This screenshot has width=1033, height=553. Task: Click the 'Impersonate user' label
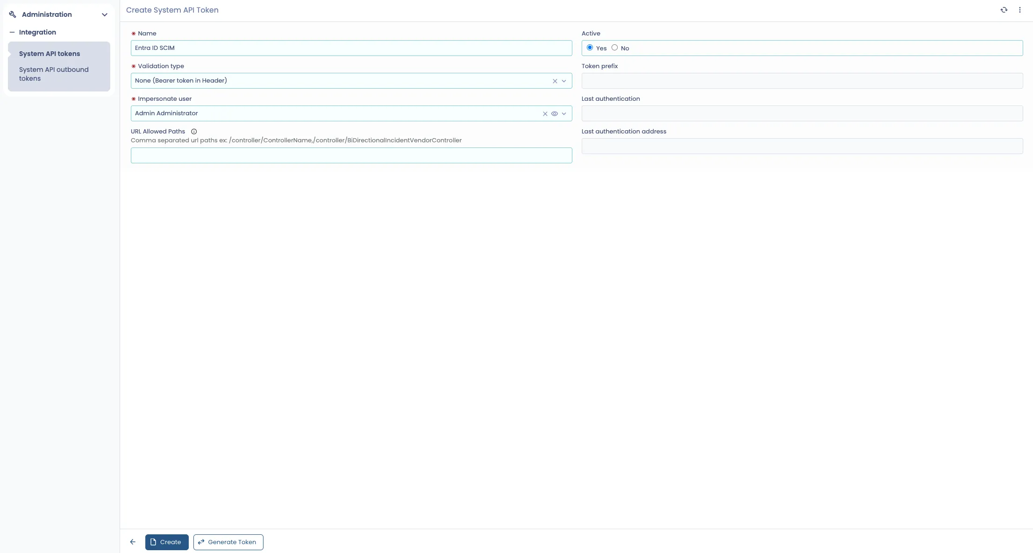coord(164,99)
